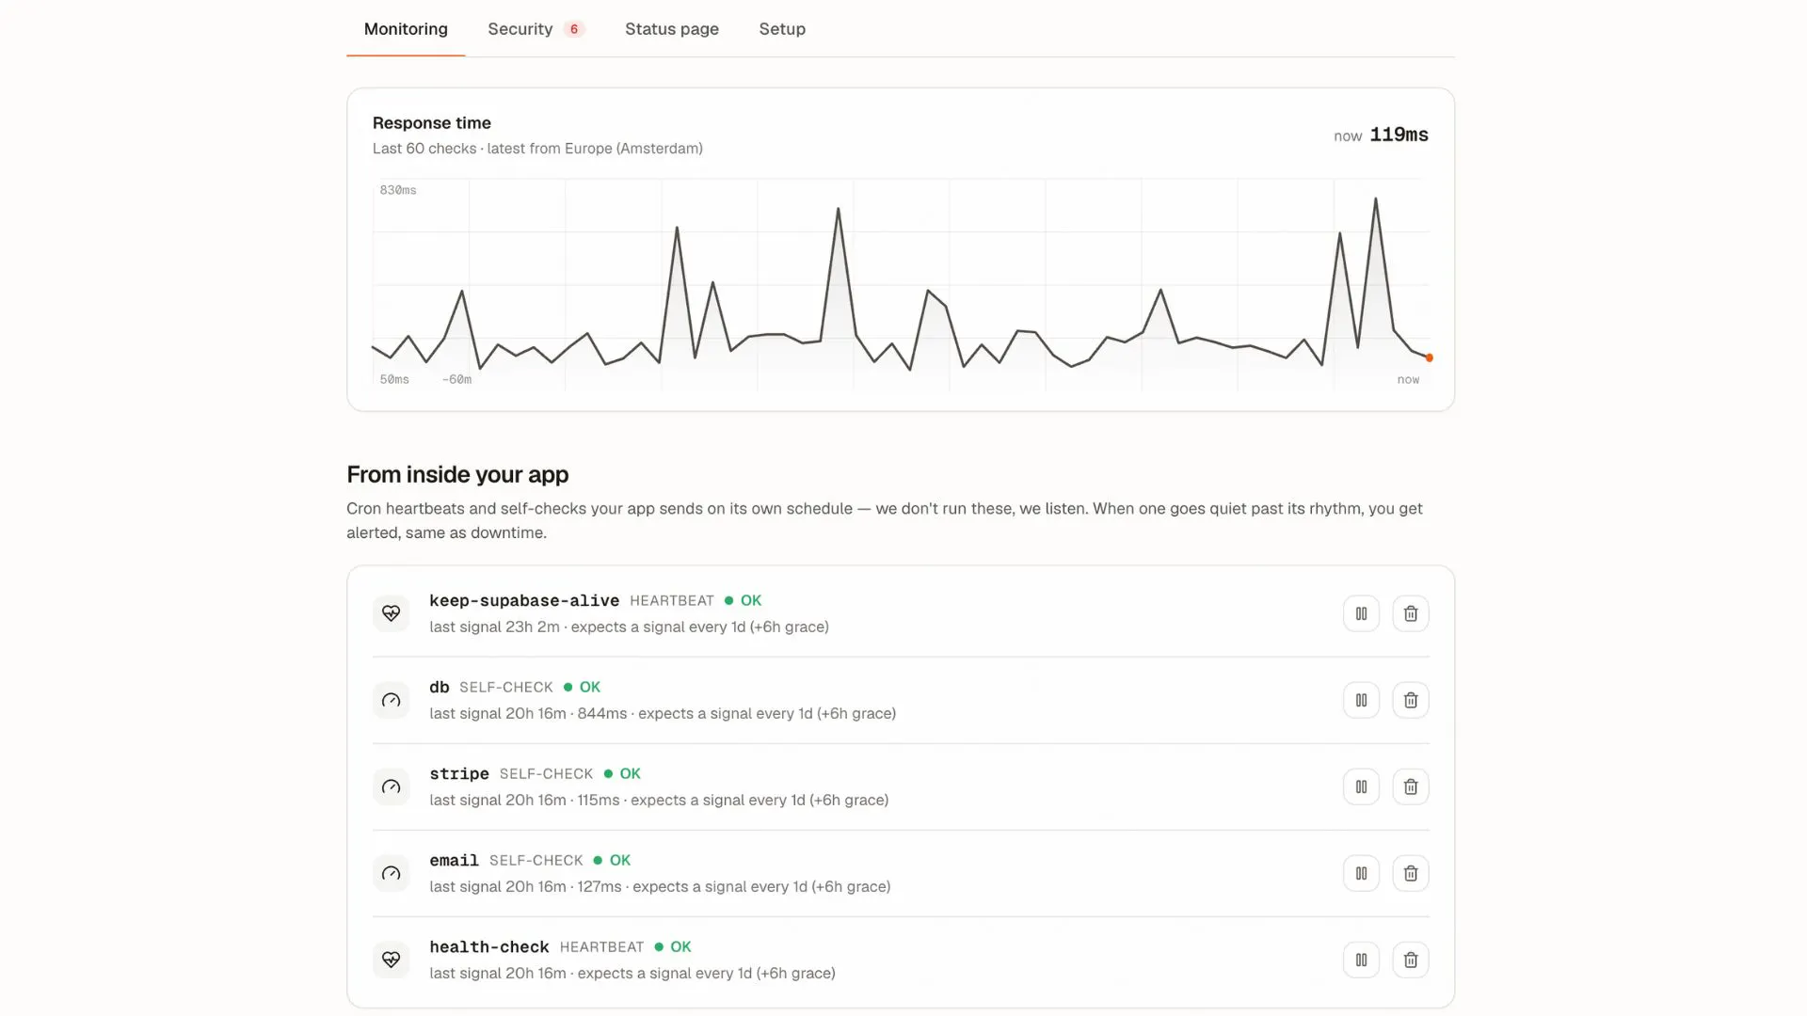
Task: Click the OK status of db
Action: pyautogui.click(x=582, y=687)
